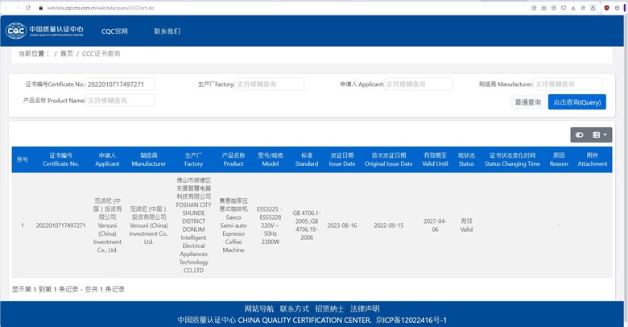This screenshot has width=628, height=327.
Task: Click the CQC logo in the header
Action: tap(44, 31)
